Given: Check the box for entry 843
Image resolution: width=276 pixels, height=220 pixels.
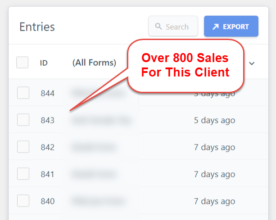Looking at the screenshot, I should click(23, 120).
